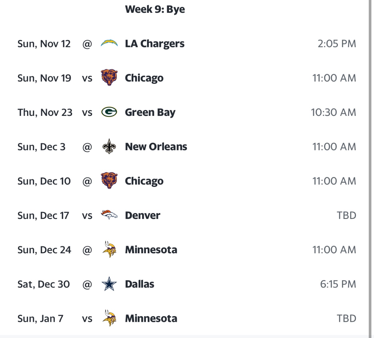
Task: Click the Green Bay Packers logo
Action: tap(109, 112)
